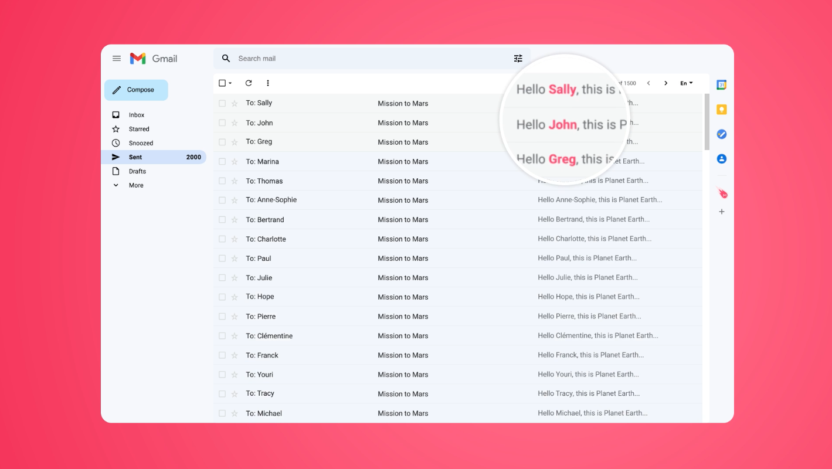
Task: Open search filter options icon
Action: pos(518,59)
